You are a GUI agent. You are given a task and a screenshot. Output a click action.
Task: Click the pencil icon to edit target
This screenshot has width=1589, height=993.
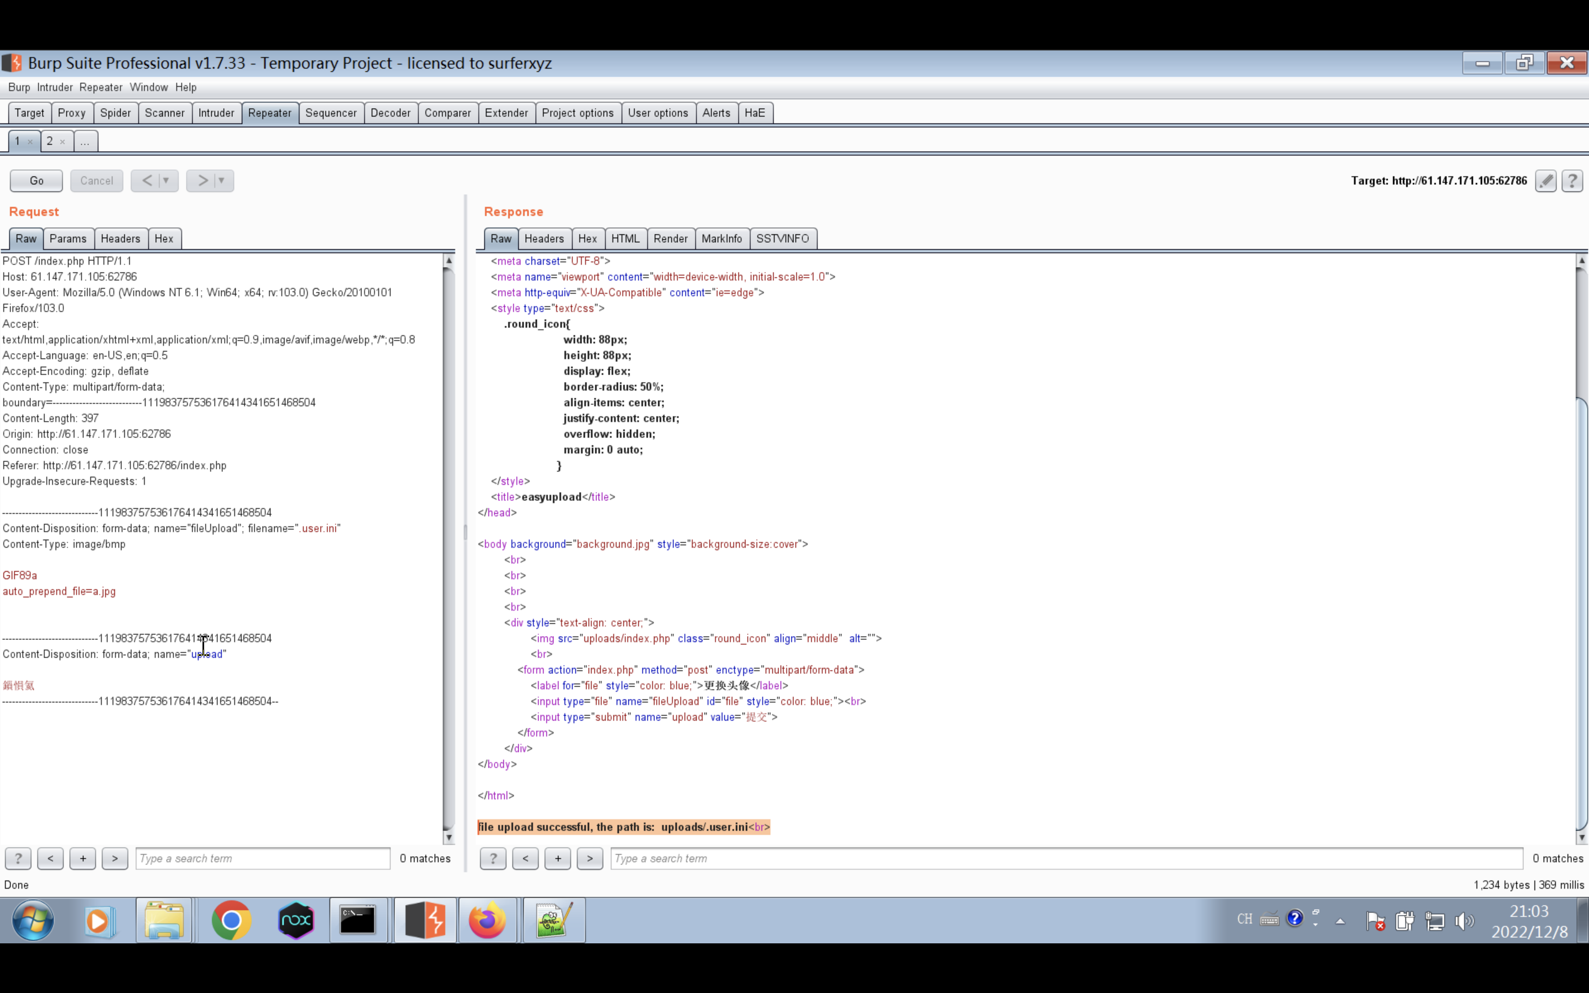coord(1545,180)
